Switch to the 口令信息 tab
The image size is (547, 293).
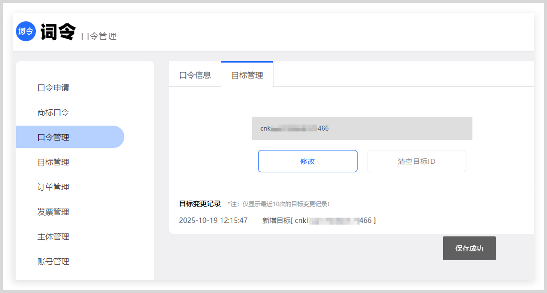coord(195,75)
